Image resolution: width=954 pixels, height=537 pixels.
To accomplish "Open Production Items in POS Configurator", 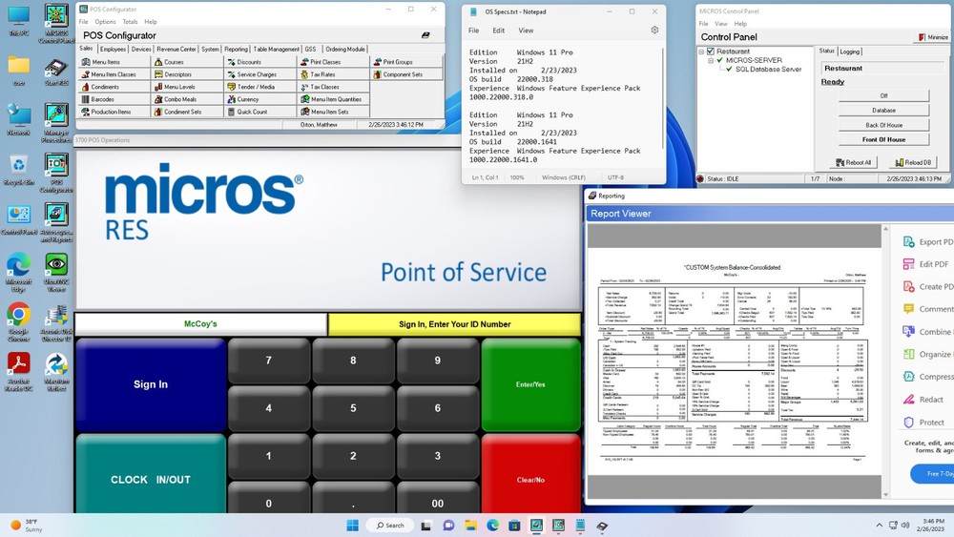I will (114, 112).
